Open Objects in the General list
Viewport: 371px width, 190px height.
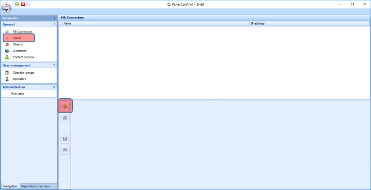(x=18, y=45)
